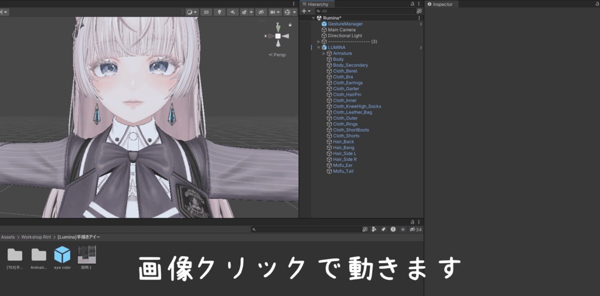Click downward gray cone below gizmo cube
The image size is (600, 296).
278,43
